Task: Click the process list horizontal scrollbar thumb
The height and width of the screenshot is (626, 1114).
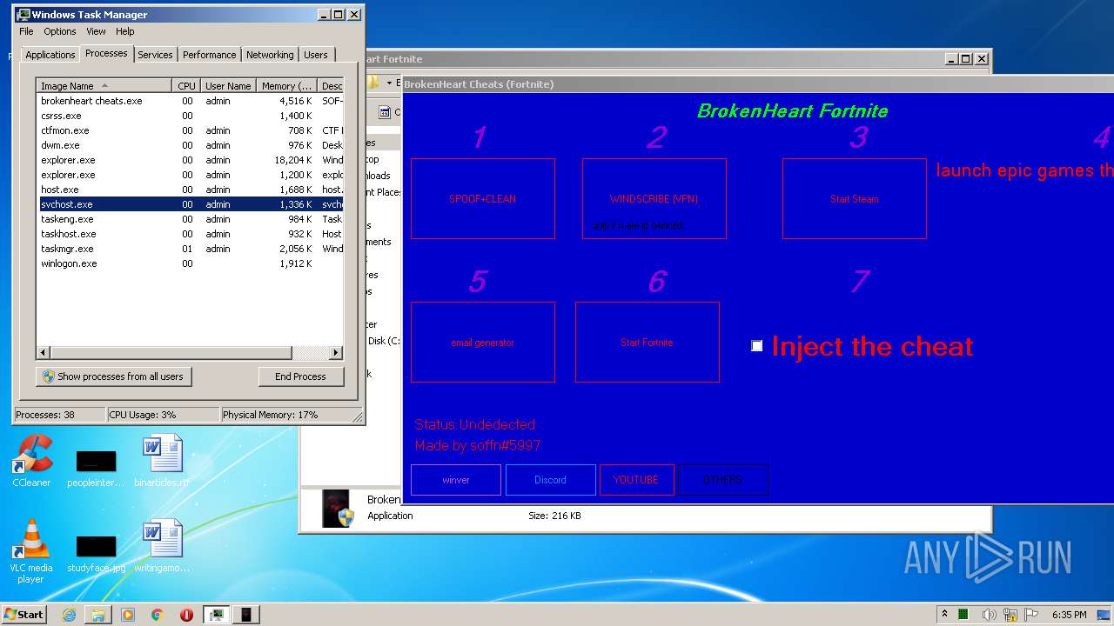Action: point(171,353)
